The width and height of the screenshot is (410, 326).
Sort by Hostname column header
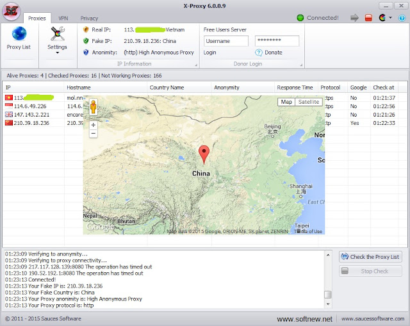(105, 87)
